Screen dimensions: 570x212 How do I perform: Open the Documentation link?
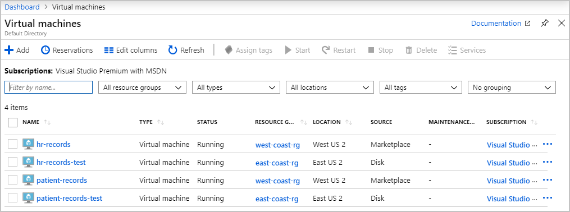coord(500,23)
